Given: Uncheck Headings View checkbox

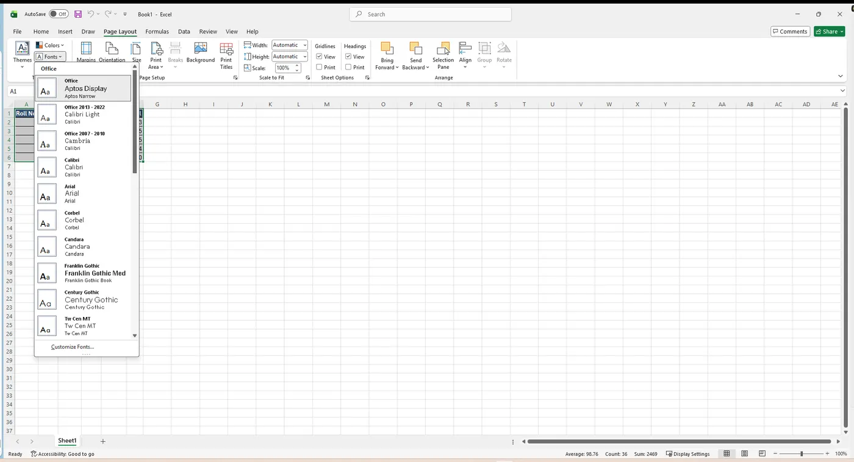Looking at the screenshot, I should coord(348,57).
